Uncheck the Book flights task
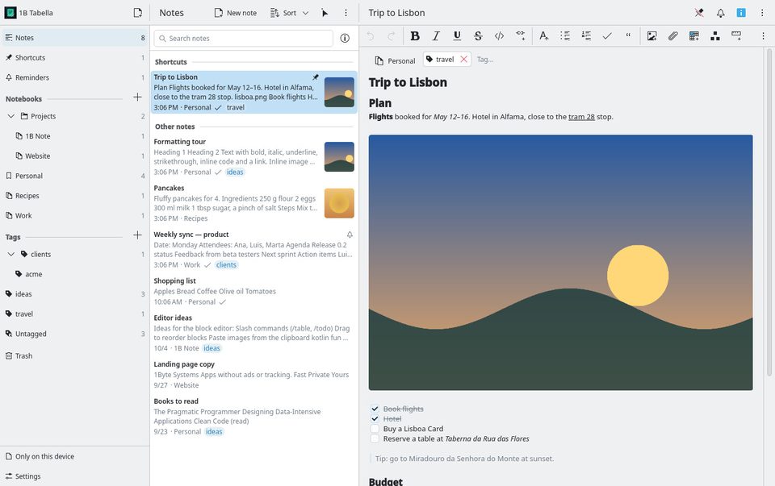The width and height of the screenshot is (775, 486). pyautogui.click(x=375, y=409)
